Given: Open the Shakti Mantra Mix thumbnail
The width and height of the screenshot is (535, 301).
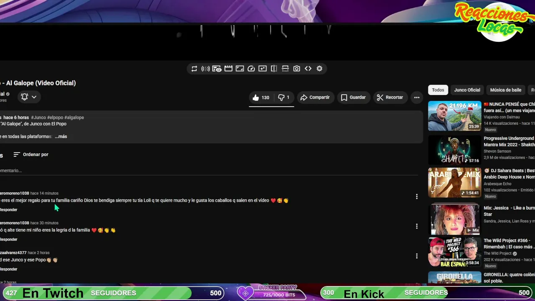Looking at the screenshot, I should pos(455,150).
